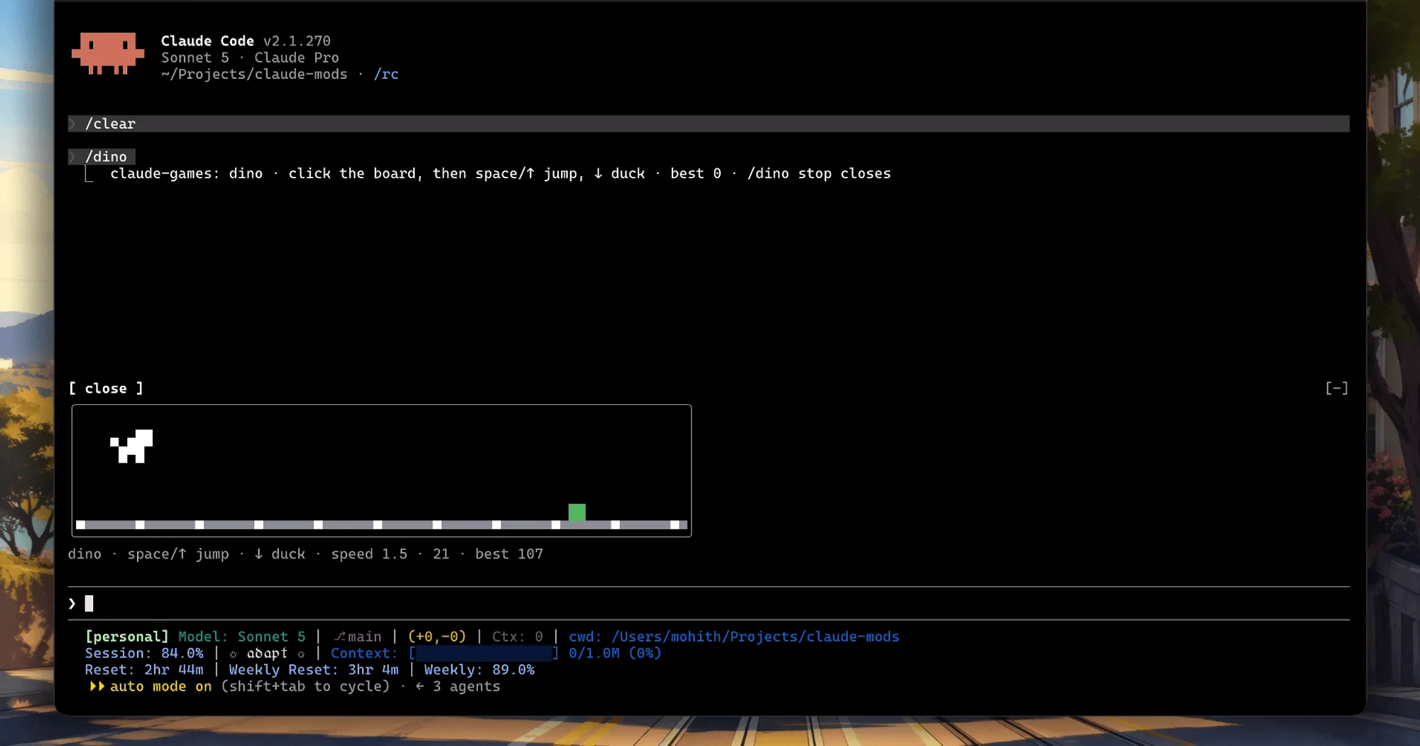Click the white dino sprite
1420x746 pixels.
(x=131, y=446)
